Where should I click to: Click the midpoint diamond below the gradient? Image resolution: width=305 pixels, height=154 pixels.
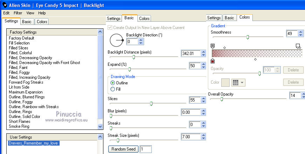(x=256, y=59)
